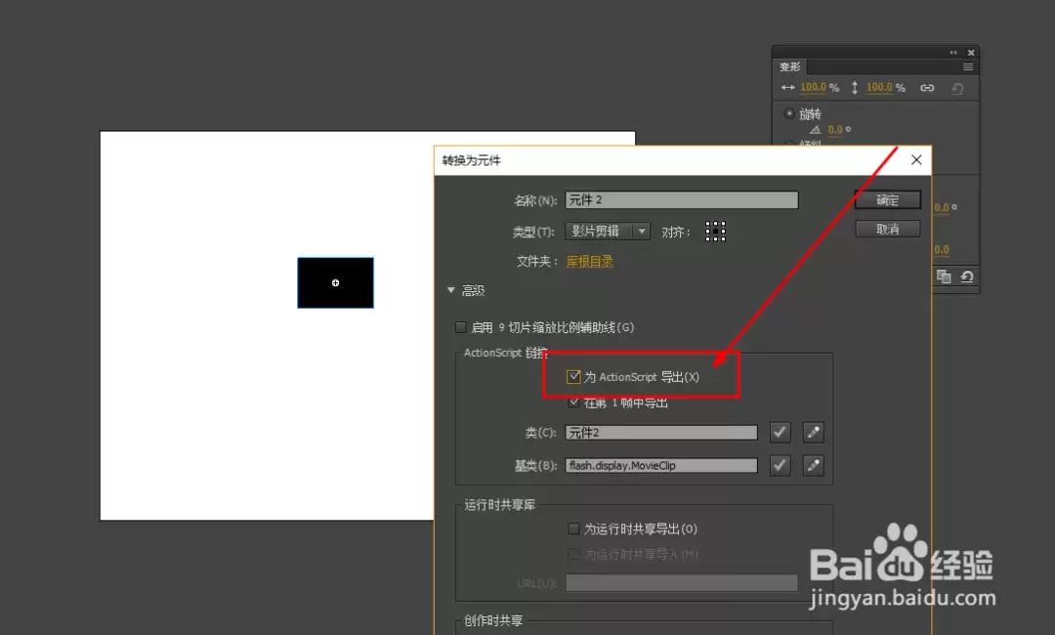This screenshot has width=1055, height=635.
Task: Click duplicate selection and transform icon
Action: (x=944, y=276)
